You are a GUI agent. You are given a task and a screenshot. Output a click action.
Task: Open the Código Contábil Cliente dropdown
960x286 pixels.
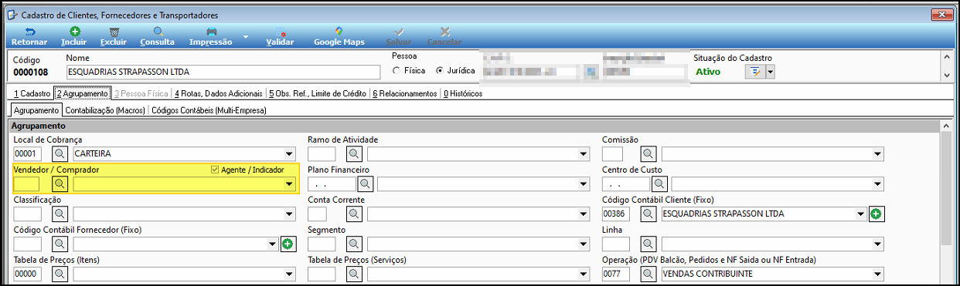(860, 214)
